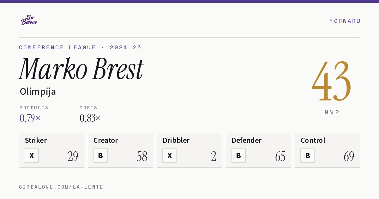The height and width of the screenshot is (199, 379).
Task: Click the Conference League 2024-25 heading
Action: pyautogui.click(x=80, y=47)
